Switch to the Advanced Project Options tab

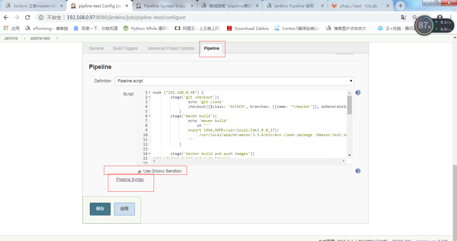pyautogui.click(x=171, y=48)
